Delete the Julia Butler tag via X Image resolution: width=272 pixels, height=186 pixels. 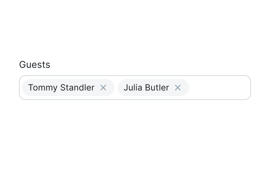click(x=178, y=88)
